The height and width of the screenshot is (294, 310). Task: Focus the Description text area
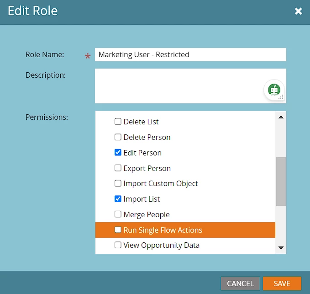[178, 86]
